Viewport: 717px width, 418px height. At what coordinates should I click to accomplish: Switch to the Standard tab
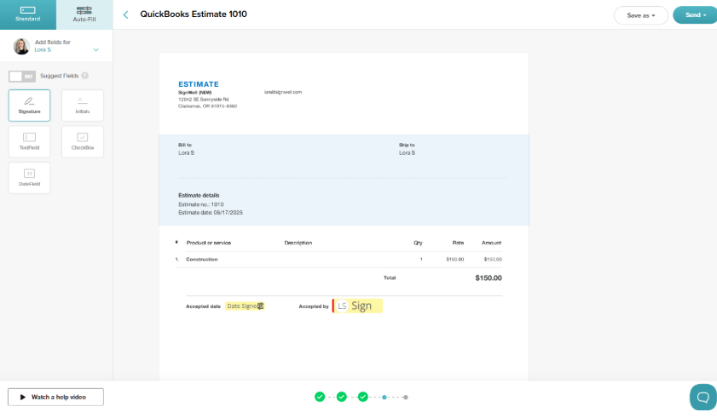[x=27, y=14]
